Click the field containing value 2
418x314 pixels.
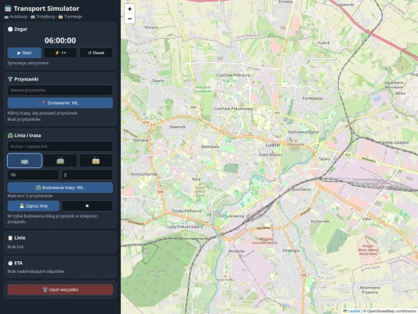tap(87, 175)
